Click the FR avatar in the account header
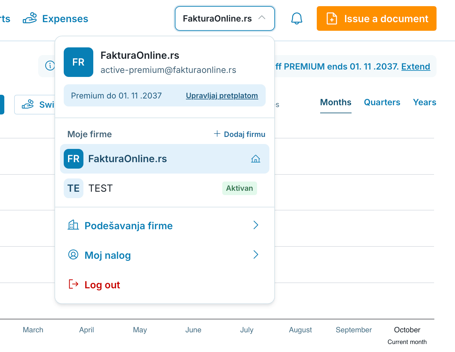Viewport: 455px width, 352px height. [79, 62]
